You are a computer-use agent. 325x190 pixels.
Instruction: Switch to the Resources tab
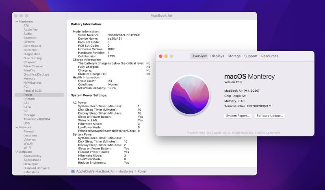point(270,56)
